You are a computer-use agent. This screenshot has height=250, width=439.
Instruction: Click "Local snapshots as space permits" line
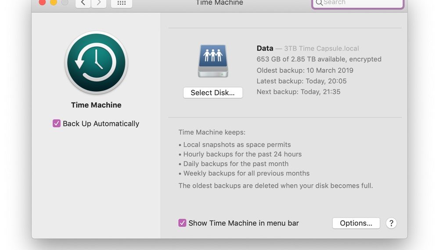[x=237, y=145]
